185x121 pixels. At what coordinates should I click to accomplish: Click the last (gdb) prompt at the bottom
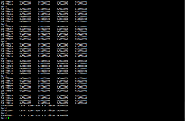pos(4,118)
